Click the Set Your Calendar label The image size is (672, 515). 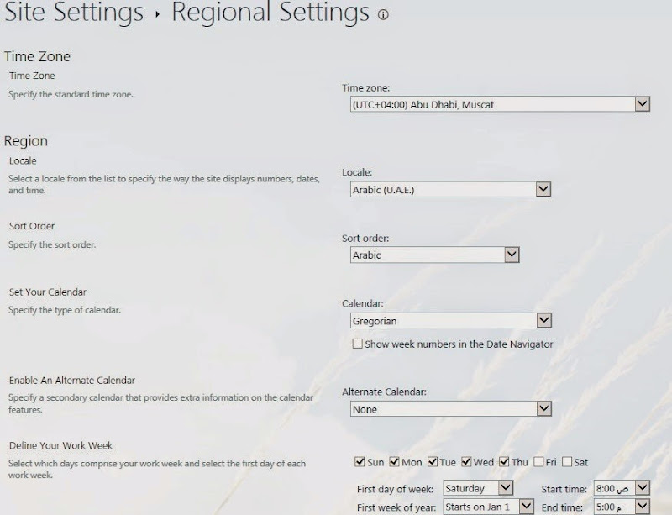pos(48,292)
